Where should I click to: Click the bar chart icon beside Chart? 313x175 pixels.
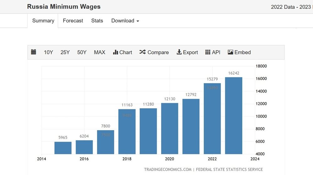click(x=115, y=52)
